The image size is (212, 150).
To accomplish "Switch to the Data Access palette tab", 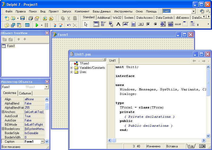I will [144, 18].
